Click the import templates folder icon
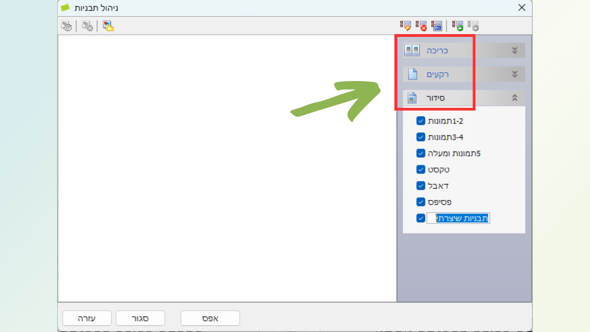The image size is (590, 332). click(108, 26)
